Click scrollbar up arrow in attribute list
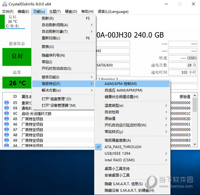The image size is (200, 195). pyautogui.click(x=195, y=96)
